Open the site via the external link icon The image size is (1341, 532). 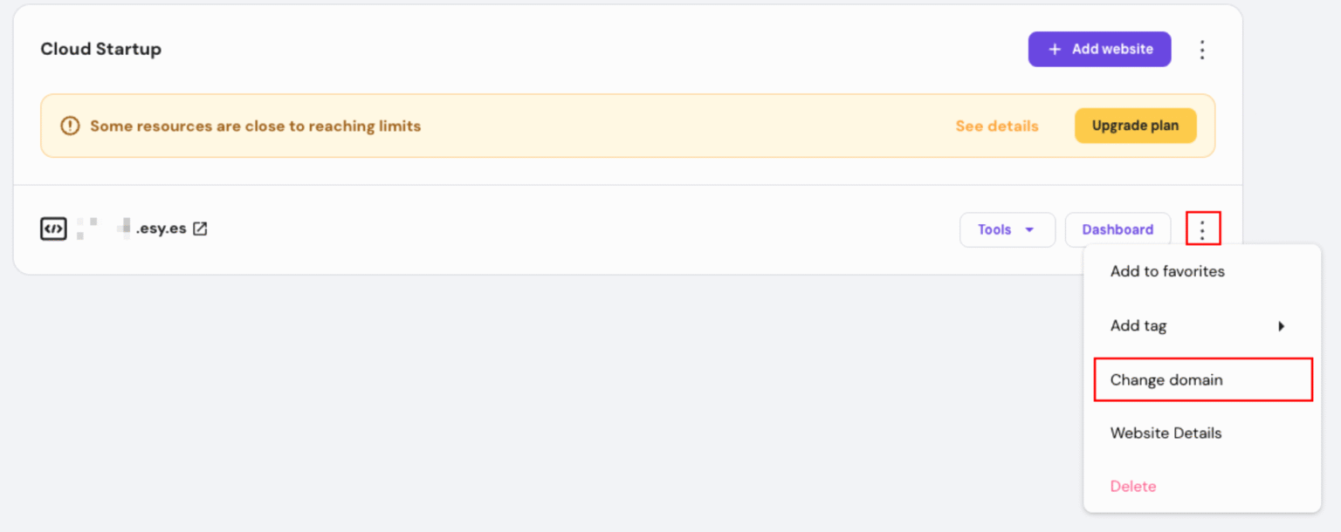(200, 229)
